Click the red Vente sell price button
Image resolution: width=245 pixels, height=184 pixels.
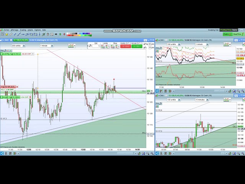(126, 46)
